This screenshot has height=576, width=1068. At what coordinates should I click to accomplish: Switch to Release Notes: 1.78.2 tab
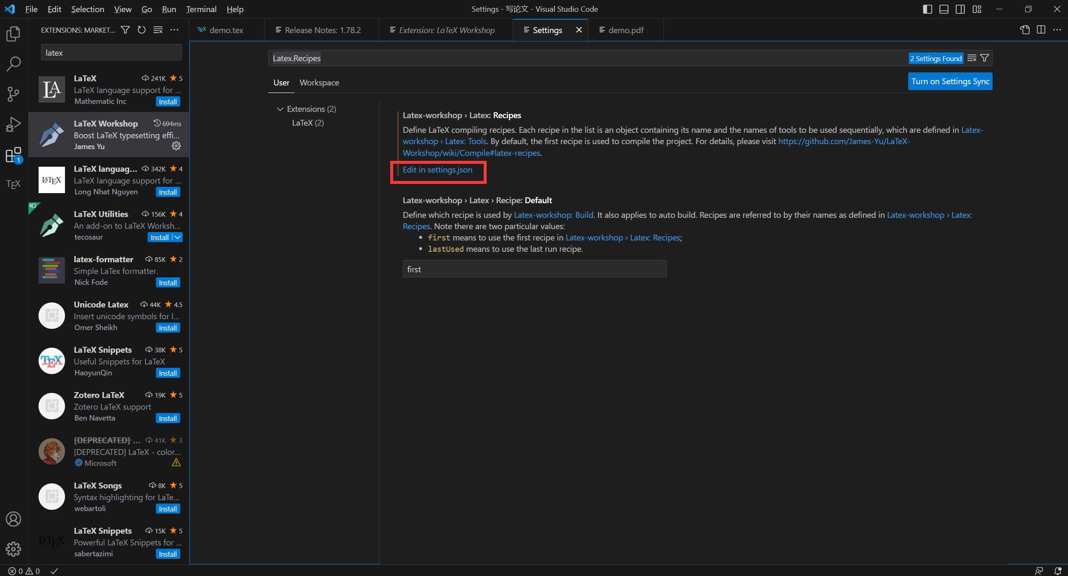322,30
